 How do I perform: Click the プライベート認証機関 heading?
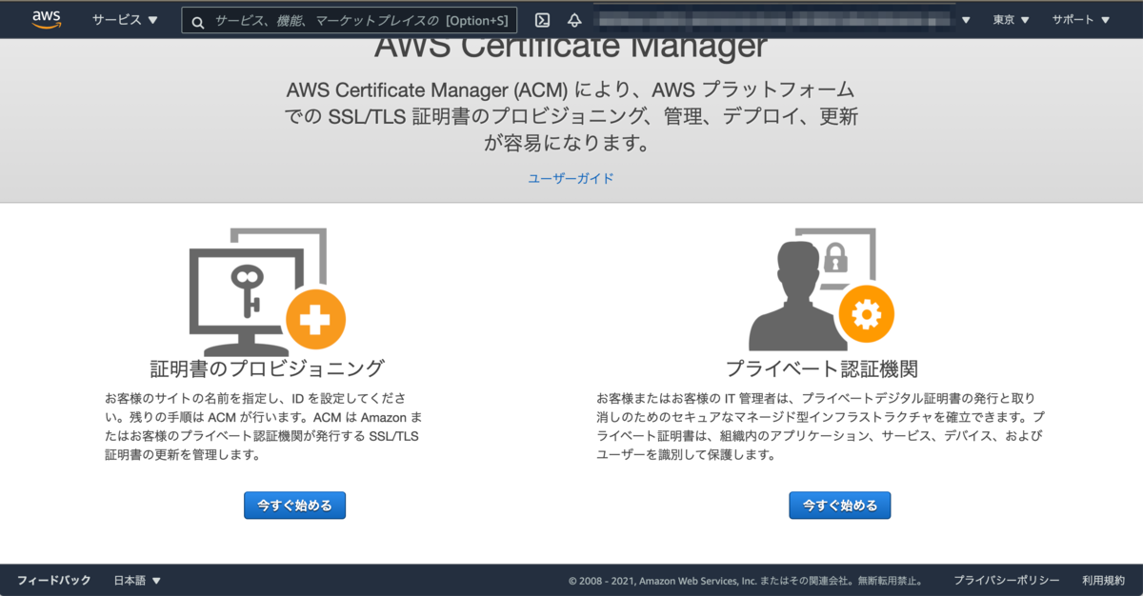click(821, 368)
